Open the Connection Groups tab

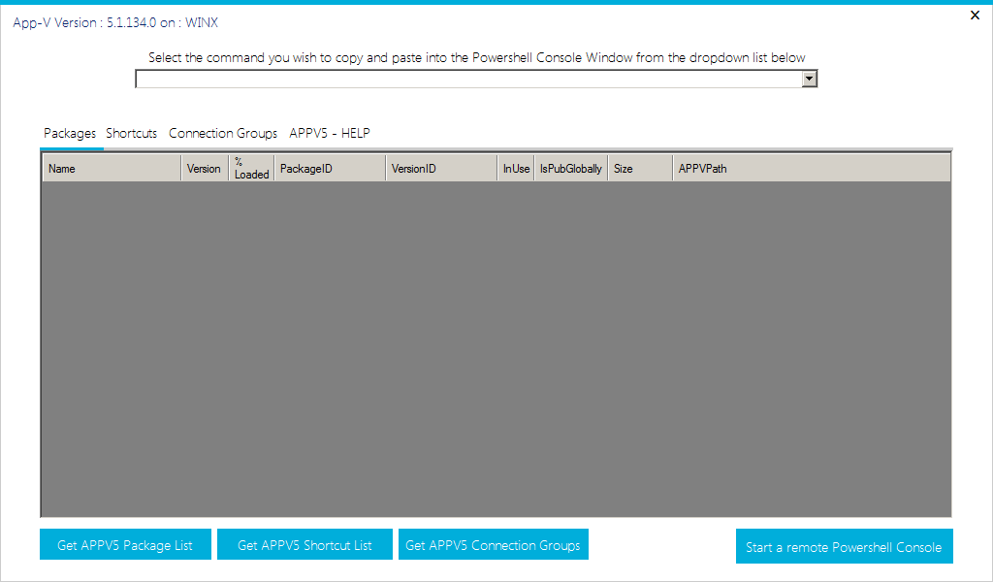coord(223,133)
